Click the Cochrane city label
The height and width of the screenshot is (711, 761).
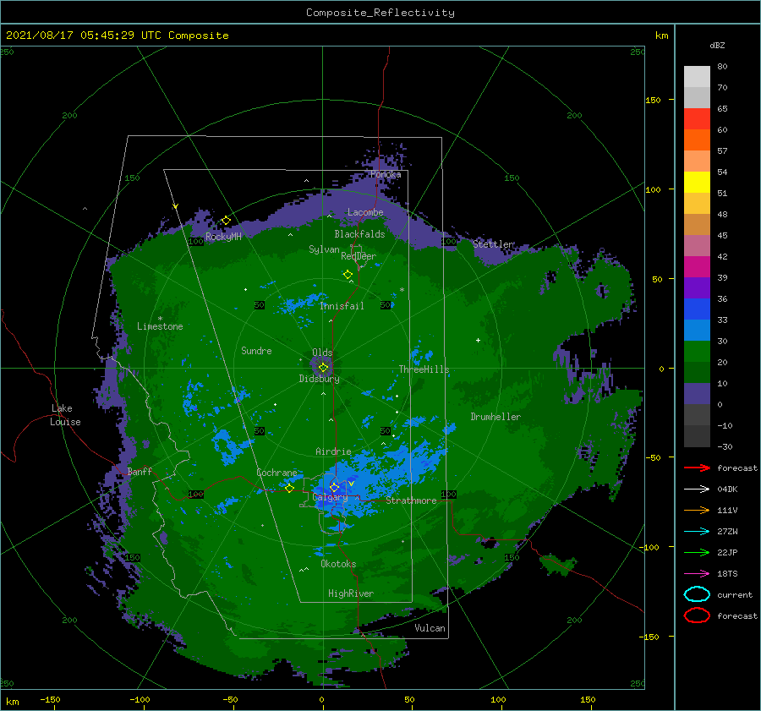click(x=276, y=473)
